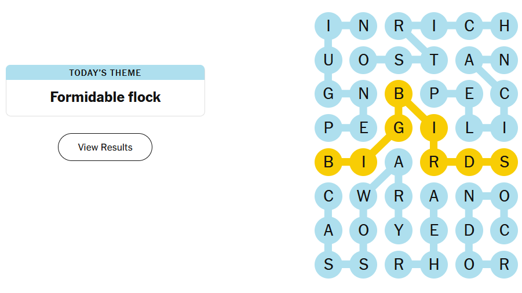This screenshot has width=522, height=293.
Task: Select the yellow B starting BIRDS
Action: click(399, 94)
